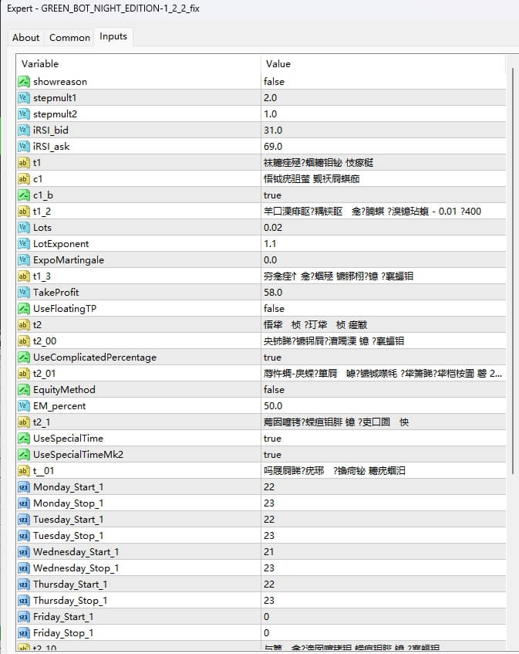Click the Tuesday_Stop_1 integer icon
Image resolution: width=519 pixels, height=654 pixels.
(x=24, y=536)
